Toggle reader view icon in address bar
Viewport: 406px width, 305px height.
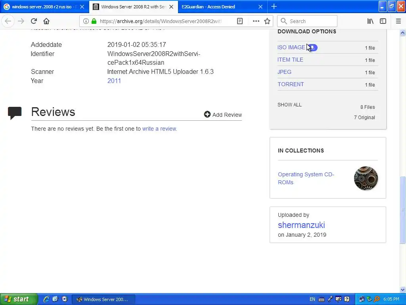[240, 21]
